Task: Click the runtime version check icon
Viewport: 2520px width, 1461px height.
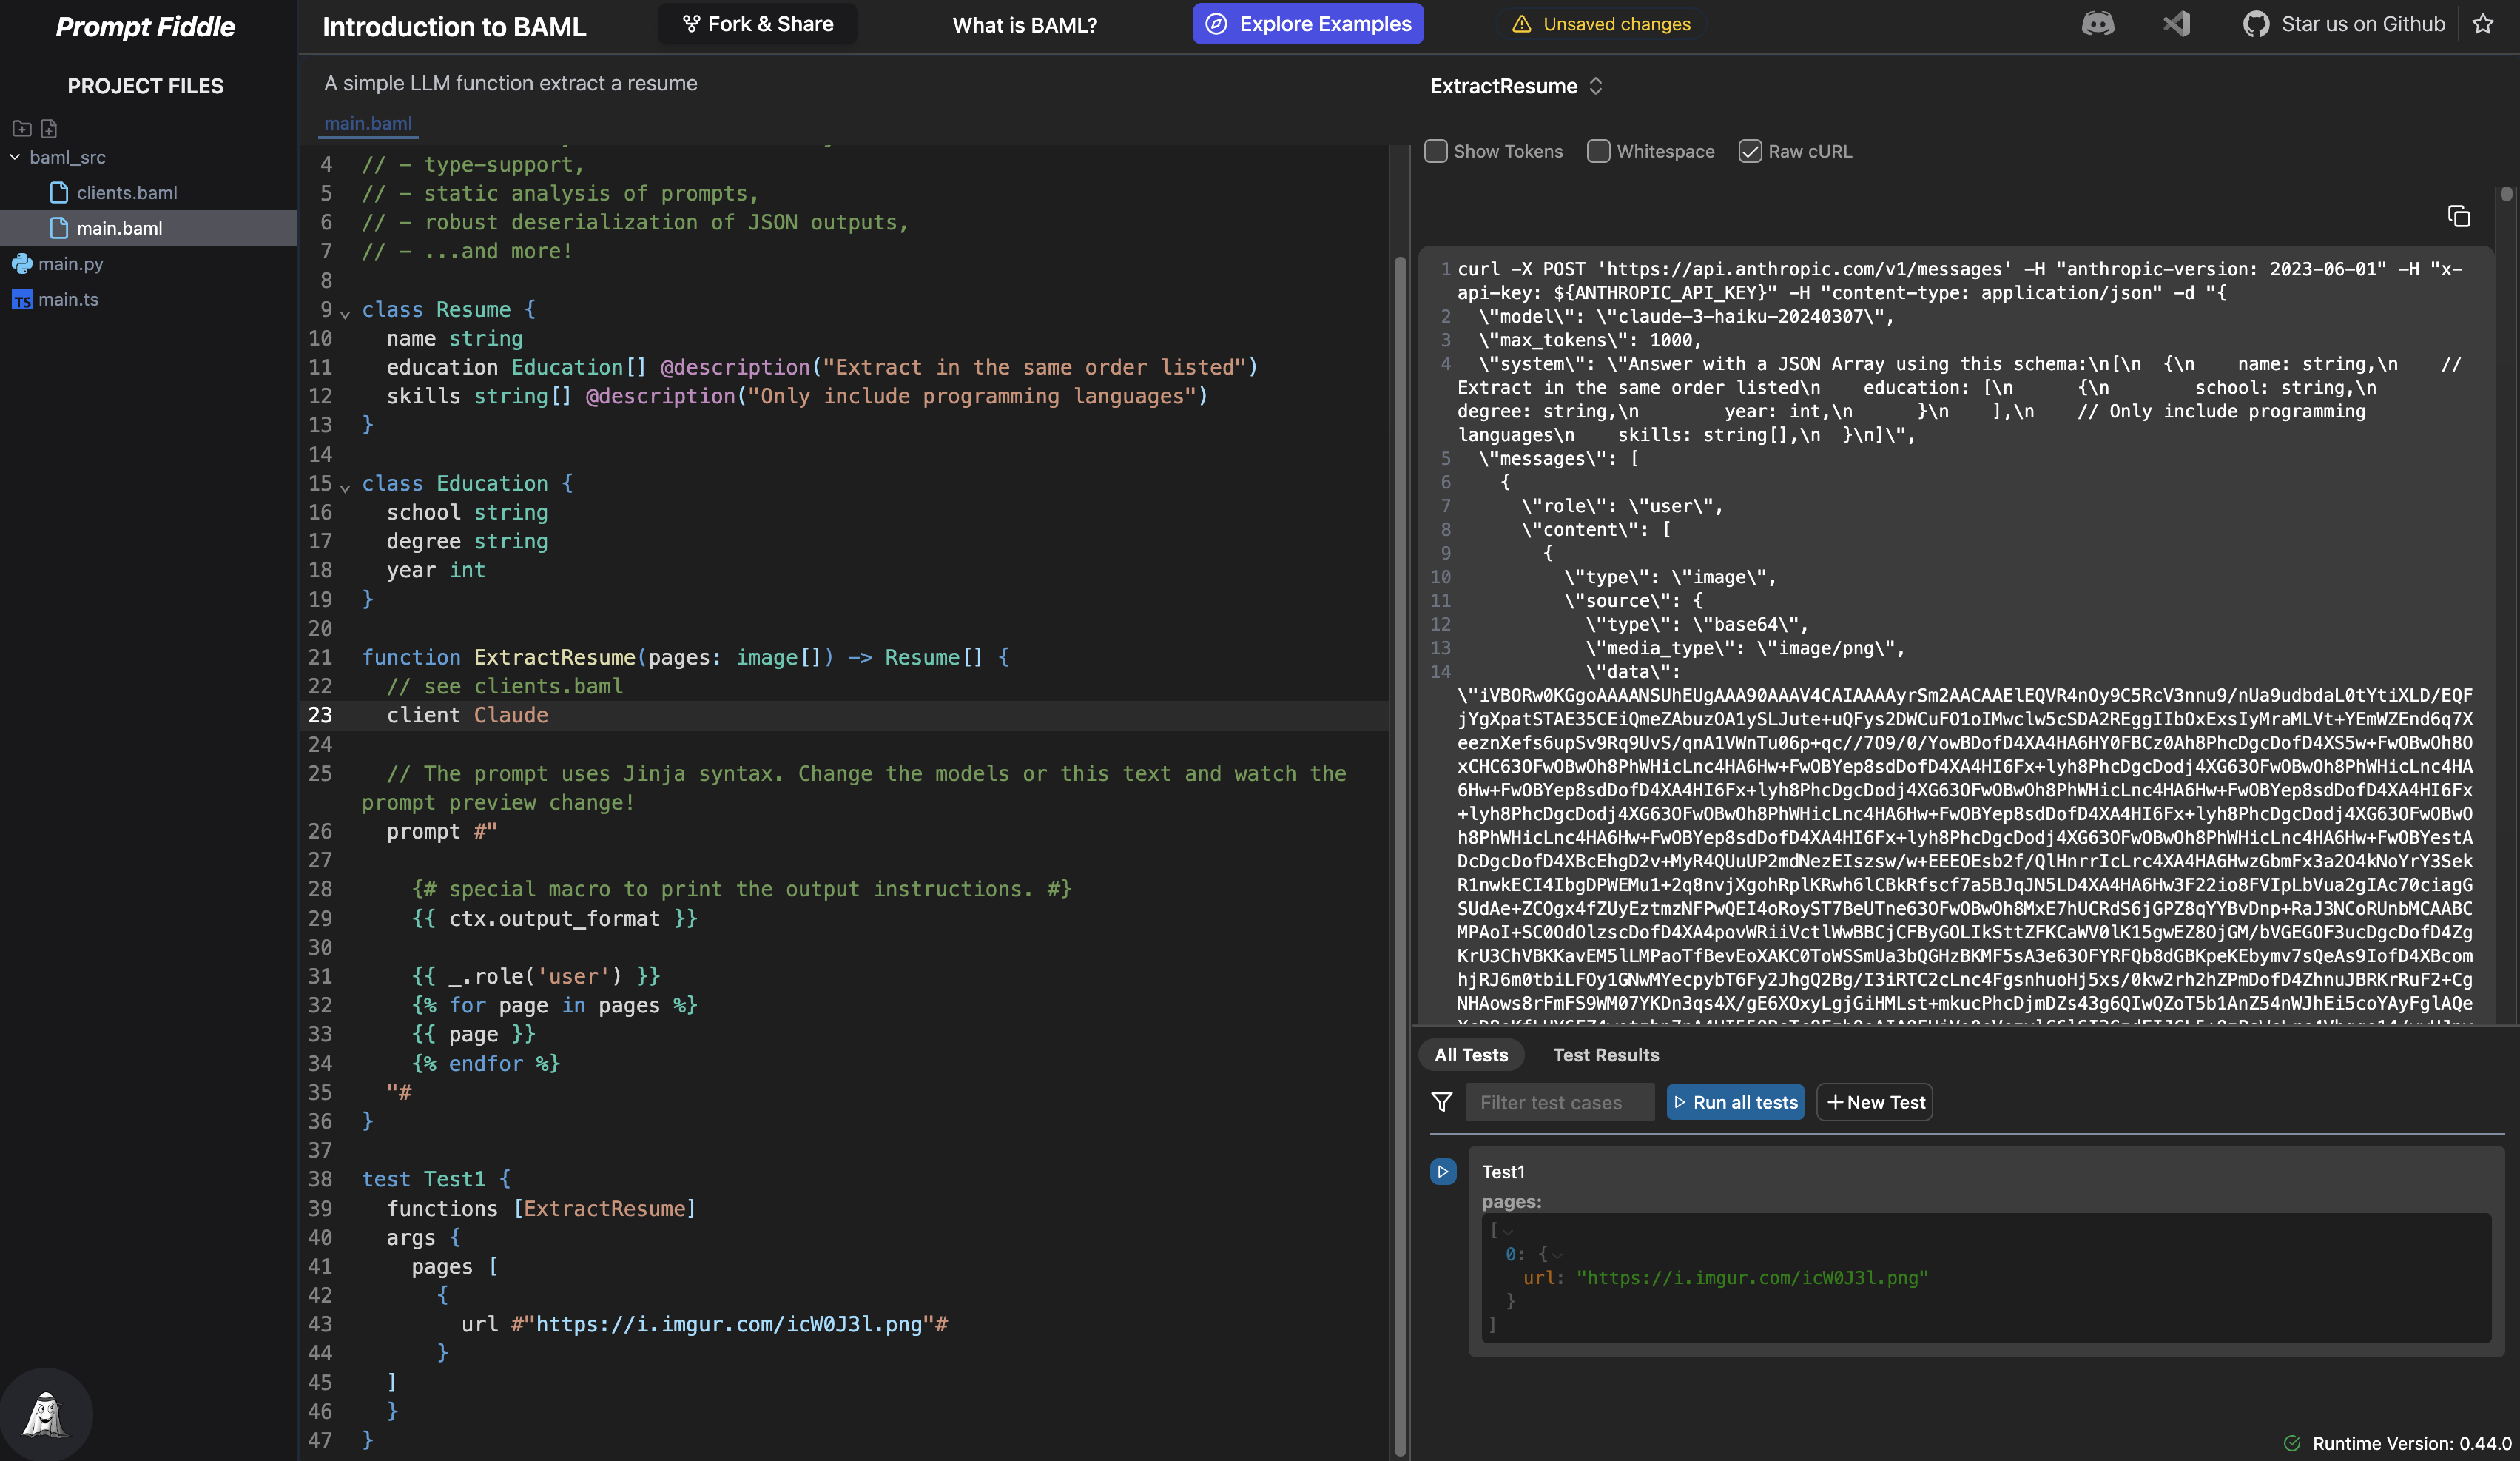Action: click(x=2292, y=1443)
